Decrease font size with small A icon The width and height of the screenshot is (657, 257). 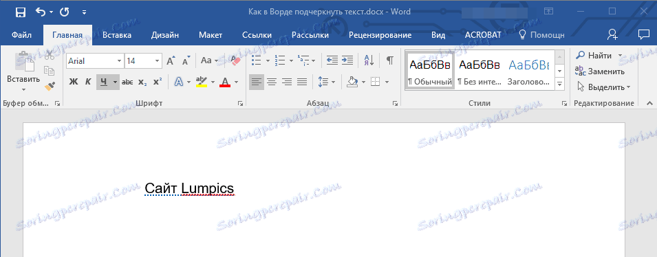pos(186,61)
